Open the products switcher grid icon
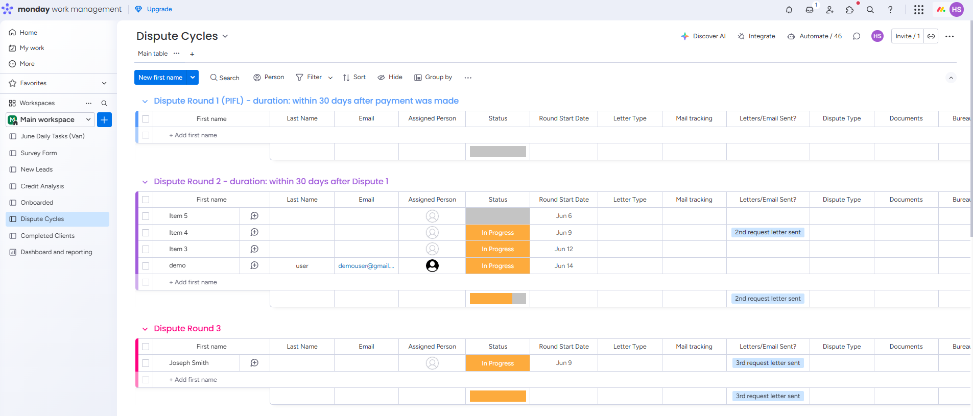The image size is (973, 416). pos(918,10)
